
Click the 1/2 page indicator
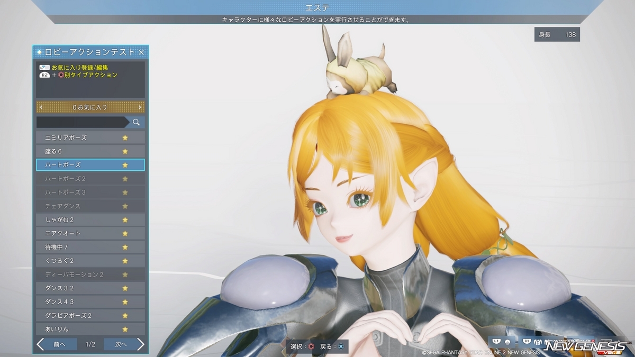90,344
